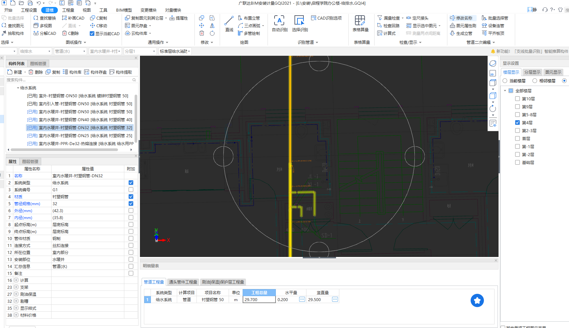Open the 给排水 dropdown

click(35, 51)
